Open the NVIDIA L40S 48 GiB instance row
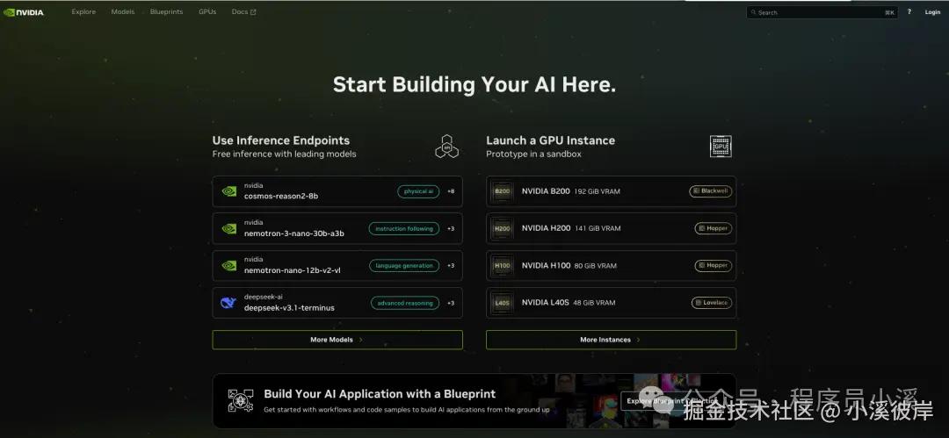This screenshot has height=438, width=949. (x=612, y=303)
